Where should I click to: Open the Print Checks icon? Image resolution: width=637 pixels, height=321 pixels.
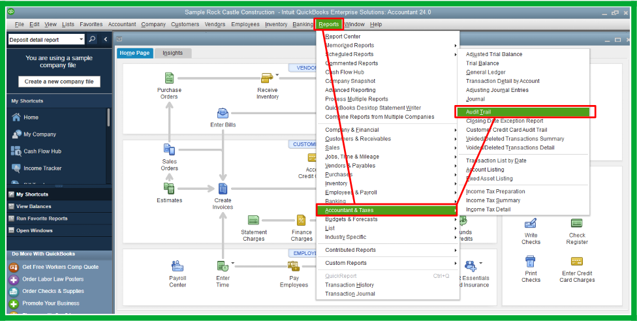[x=531, y=261]
